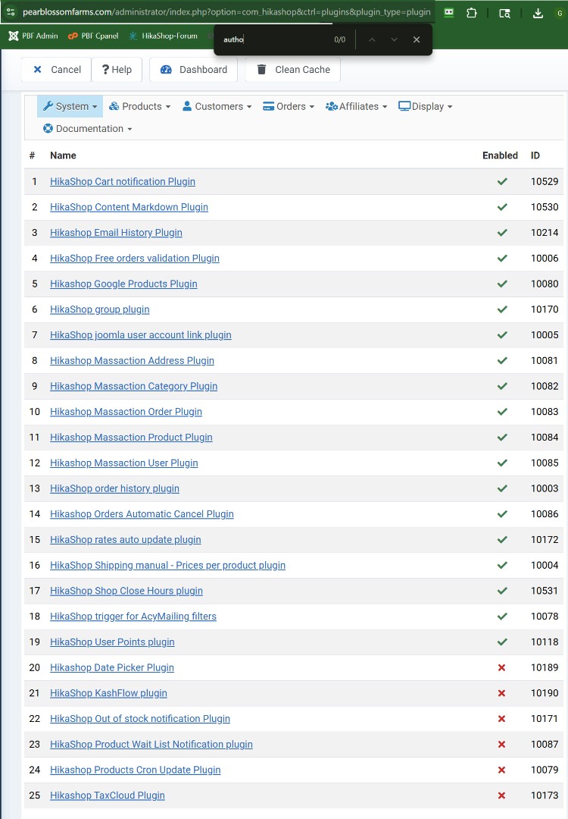Click the find-in-page search field
This screenshot has width=568, height=819.
click(x=273, y=39)
